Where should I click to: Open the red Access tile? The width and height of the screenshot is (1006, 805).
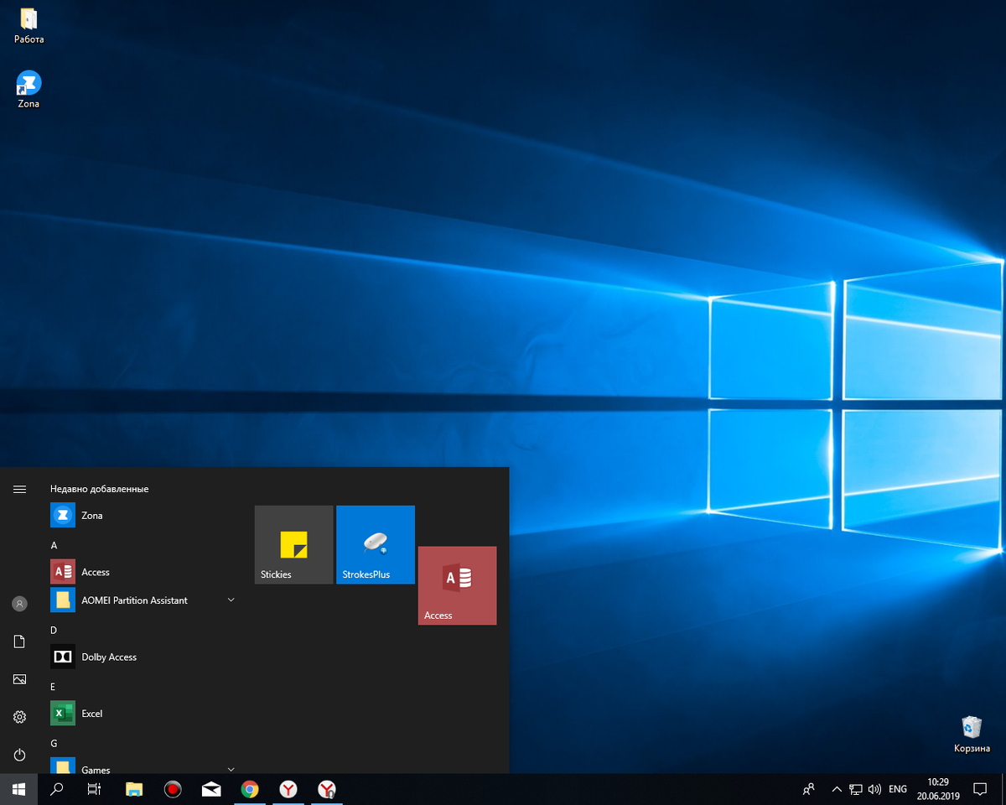[457, 585]
